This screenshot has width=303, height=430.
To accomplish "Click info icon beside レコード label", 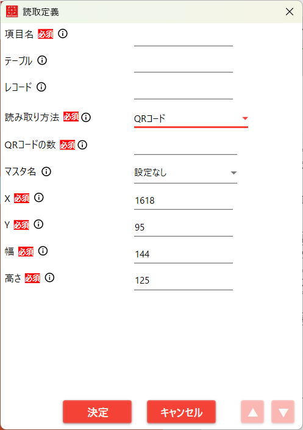I will (41, 87).
